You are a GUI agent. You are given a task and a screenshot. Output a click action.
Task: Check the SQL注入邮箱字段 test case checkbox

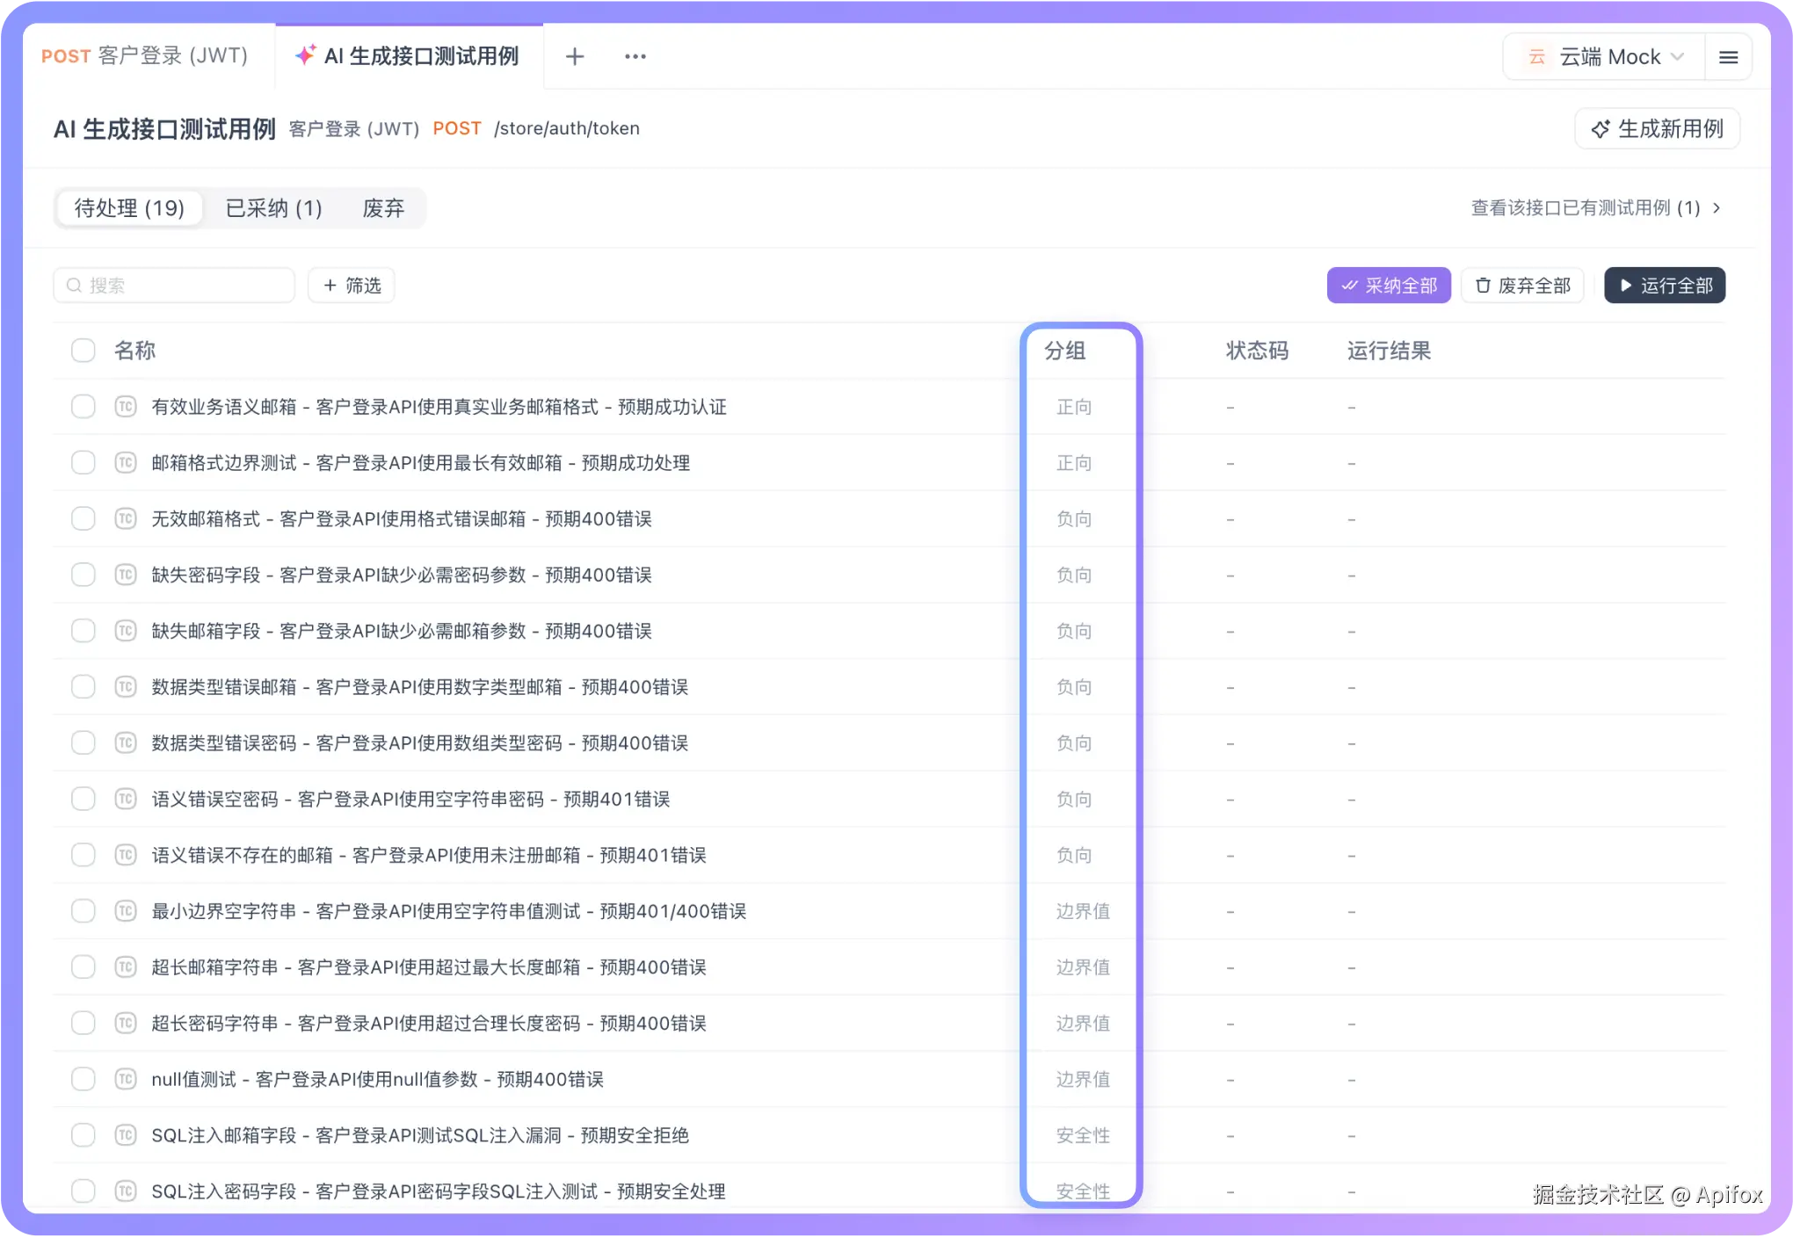click(x=83, y=1135)
